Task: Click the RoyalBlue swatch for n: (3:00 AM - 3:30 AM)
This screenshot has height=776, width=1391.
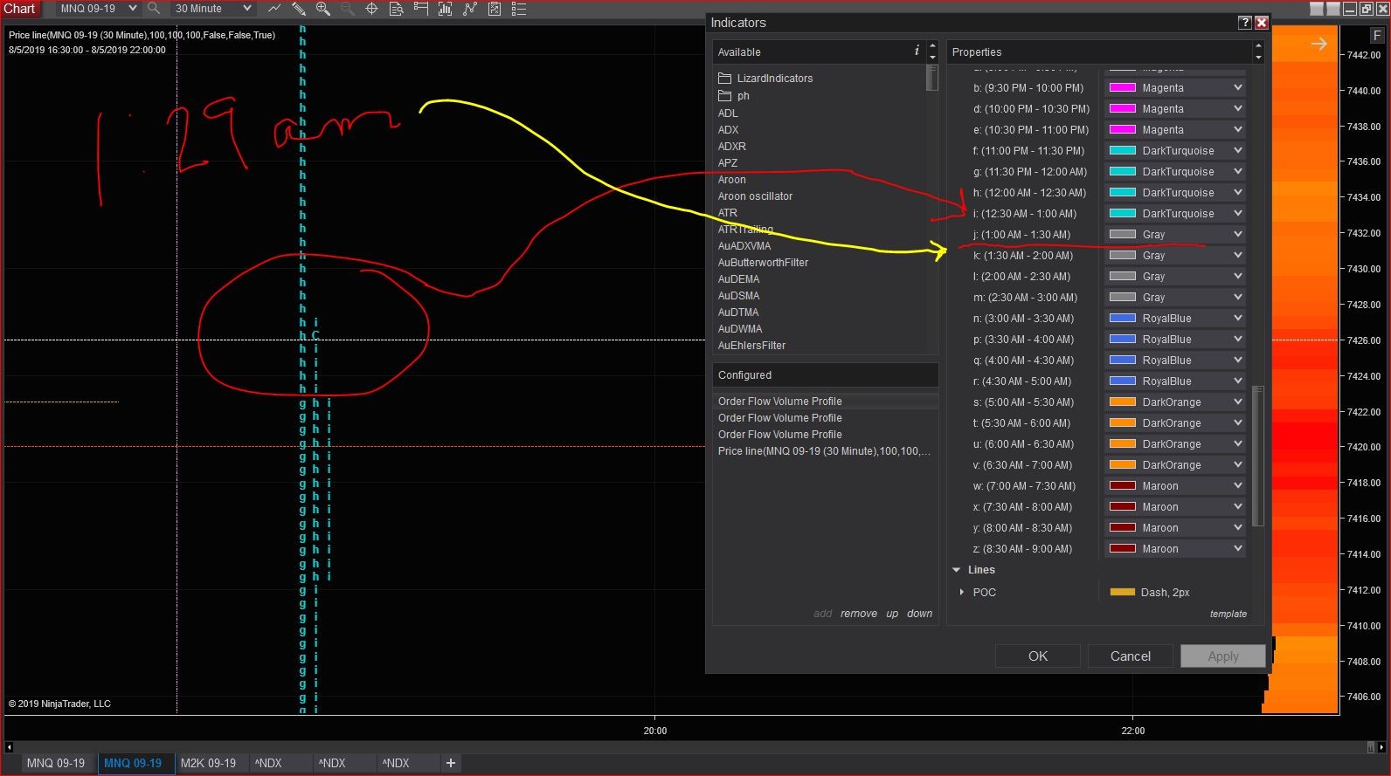Action: [1122, 319]
